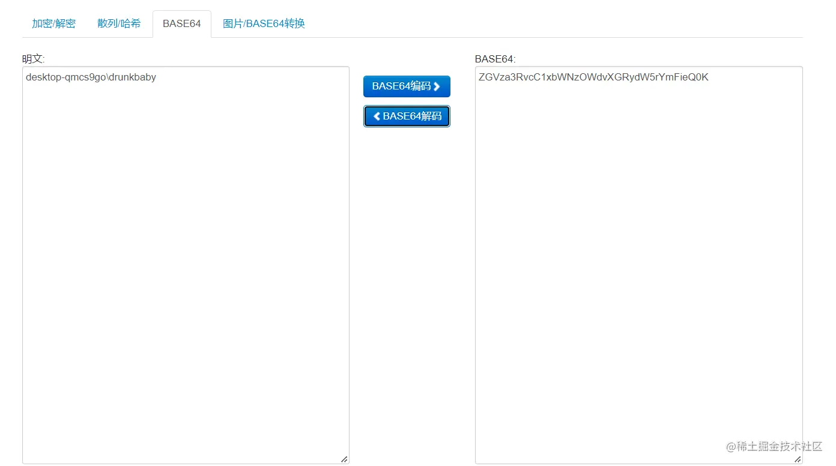Click the BASE64: label above the right box

click(x=495, y=59)
